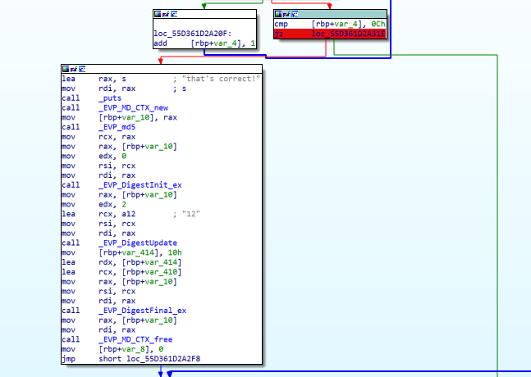Select mov [rbp+var_8], 0 line
Viewport: 531px width, 377px height.
[x=112, y=349]
